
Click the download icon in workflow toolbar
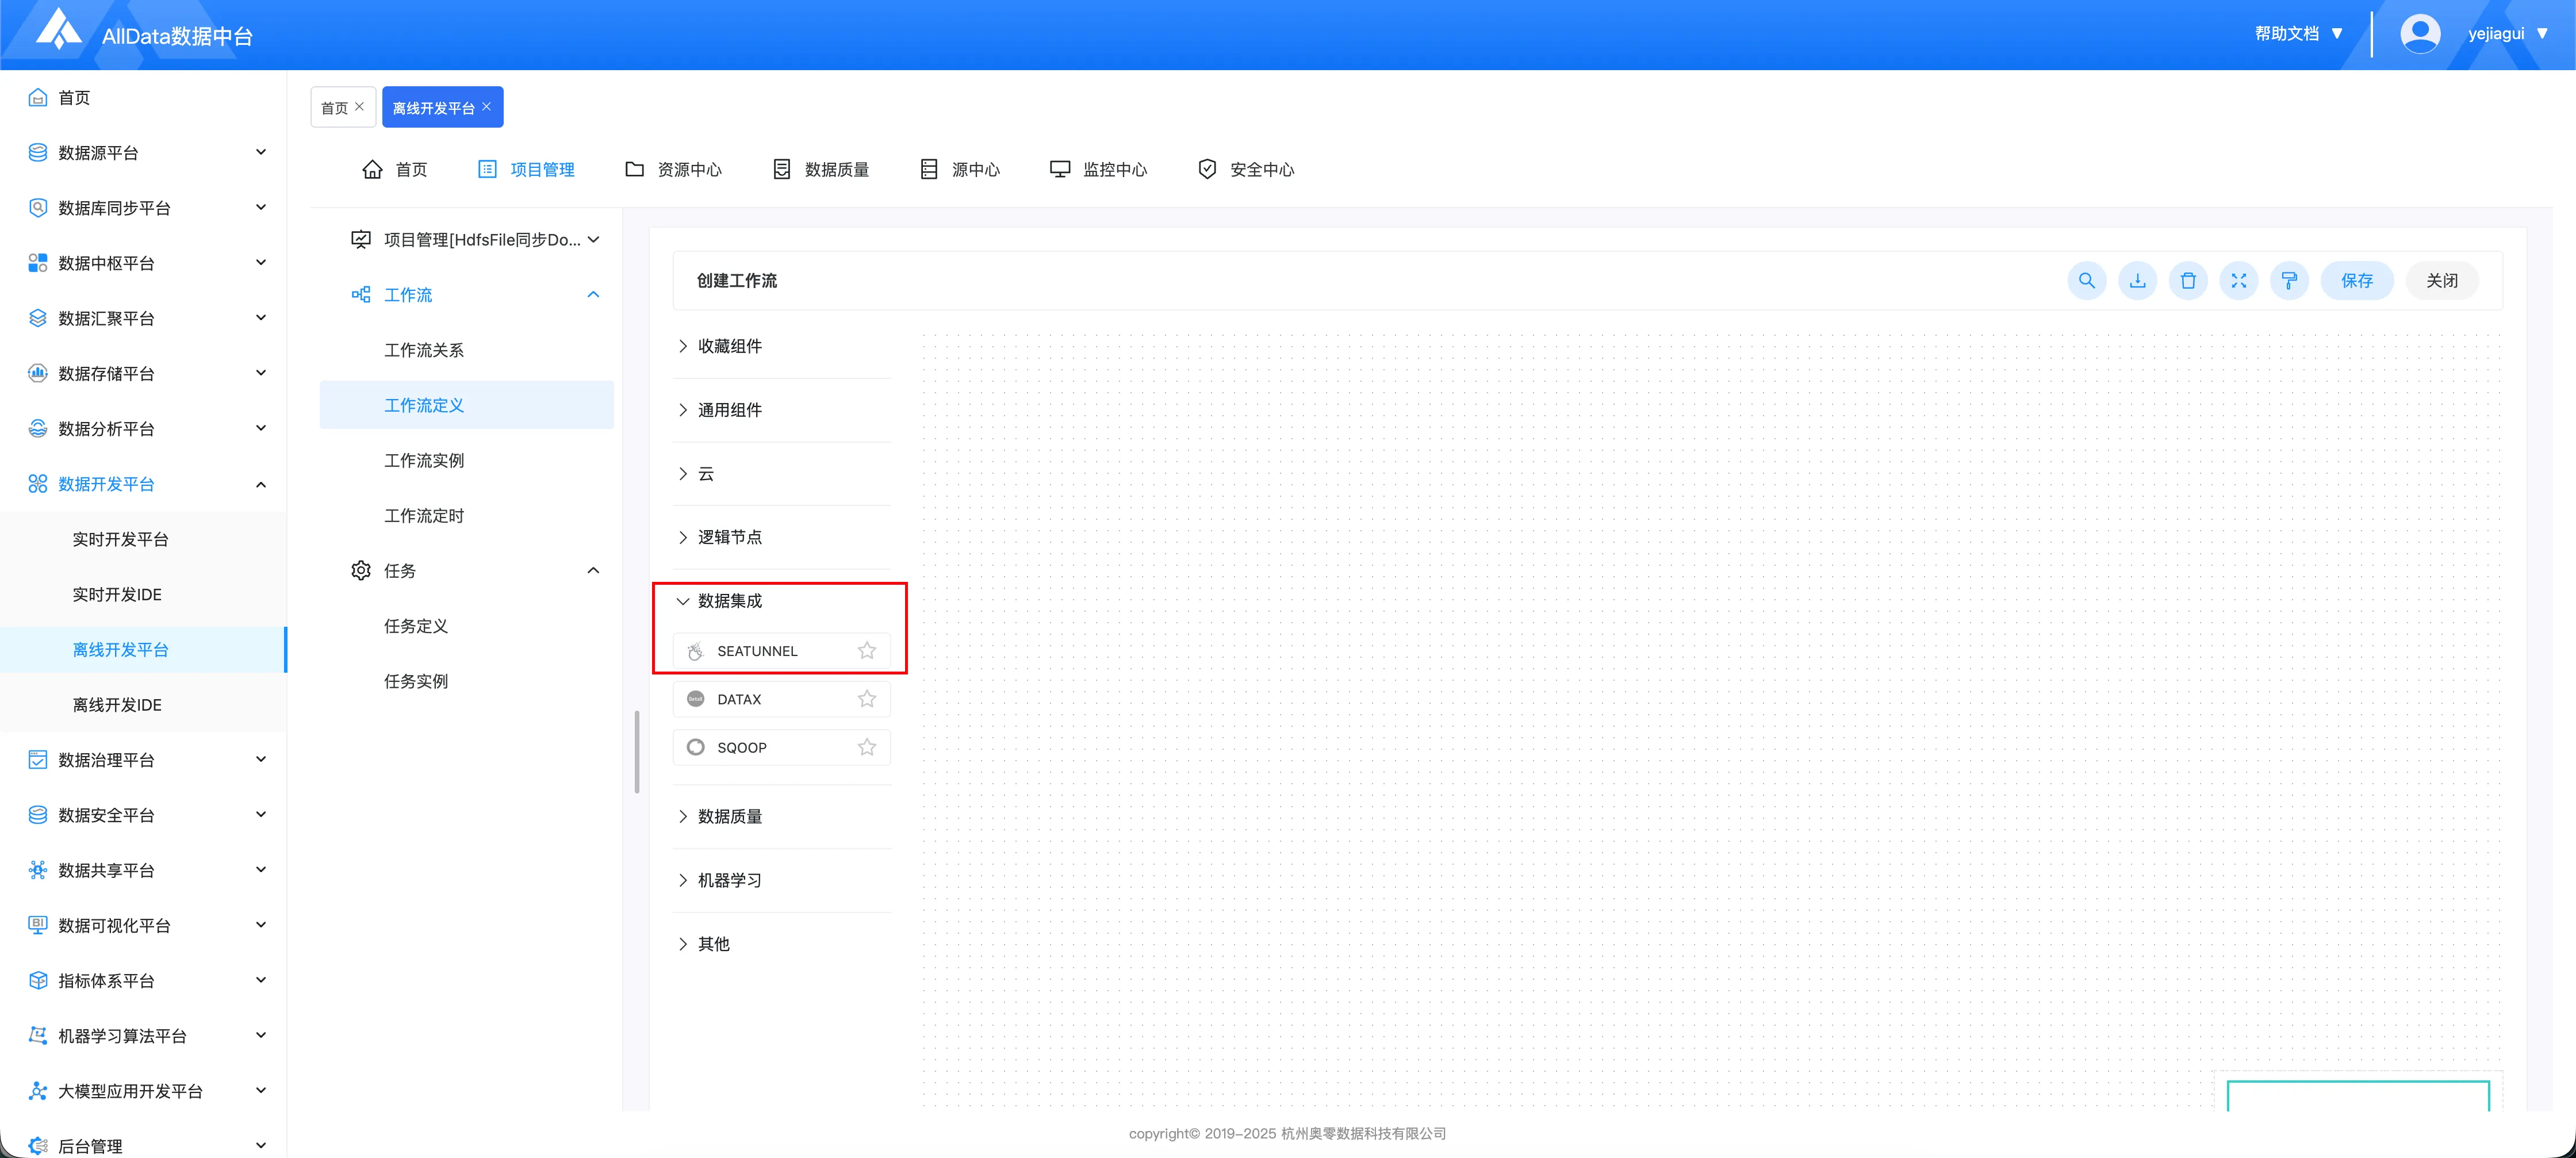[x=2137, y=281]
